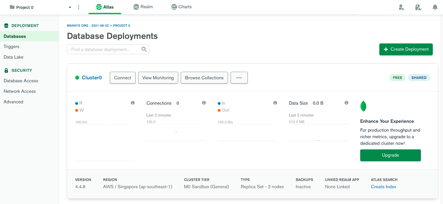Click the green Upgrade button
The image size is (443, 204).
[x=391, y=155]
